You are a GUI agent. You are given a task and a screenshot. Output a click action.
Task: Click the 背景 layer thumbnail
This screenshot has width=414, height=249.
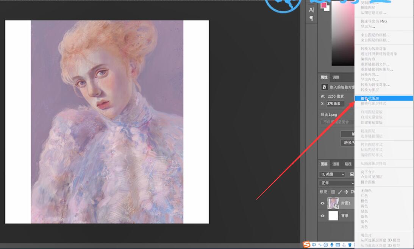click(333, 215)
